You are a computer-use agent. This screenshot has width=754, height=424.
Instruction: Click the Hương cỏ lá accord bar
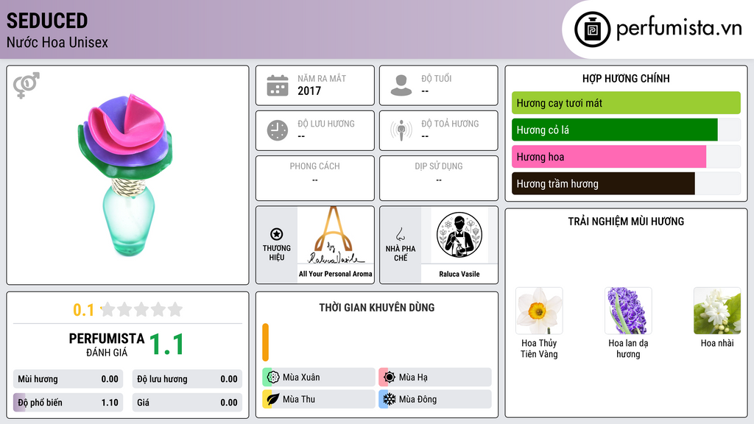(626, 130)
